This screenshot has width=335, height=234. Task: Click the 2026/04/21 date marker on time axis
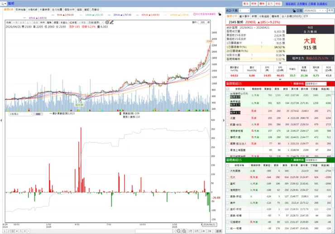pyautogui.click(x=209, y=225)
